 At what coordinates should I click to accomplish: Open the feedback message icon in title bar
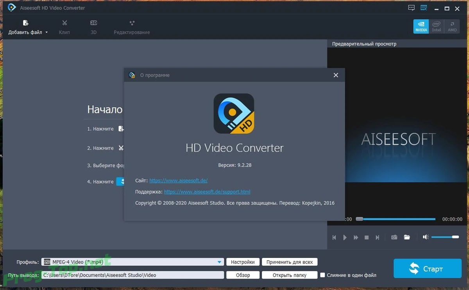(411, 8)
